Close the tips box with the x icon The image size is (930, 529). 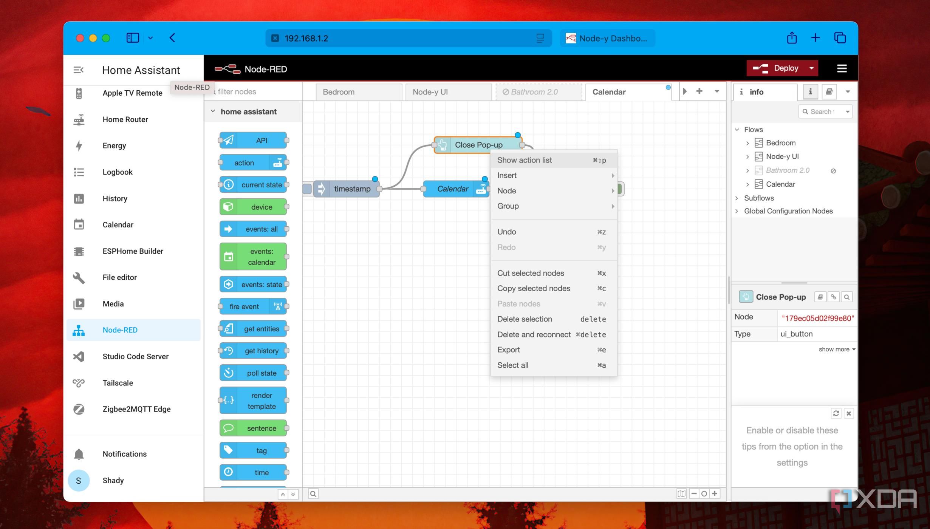848,413
